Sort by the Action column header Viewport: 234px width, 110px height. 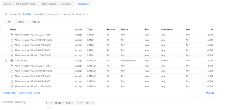tap(78, 30)
